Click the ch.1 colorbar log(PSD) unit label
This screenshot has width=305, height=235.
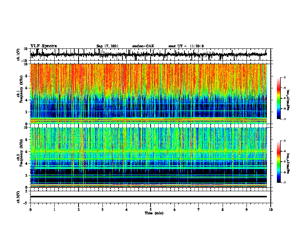288,100
